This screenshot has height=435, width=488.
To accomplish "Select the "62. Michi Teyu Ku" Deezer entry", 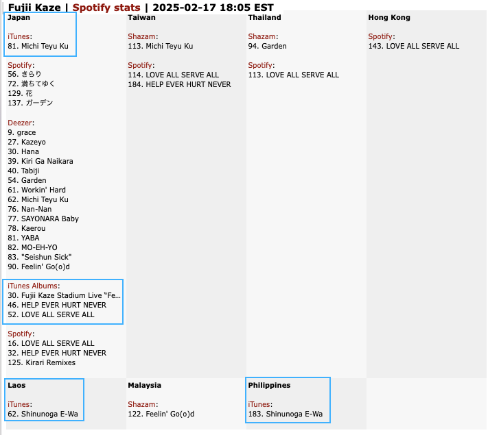I will coord(38,199).
